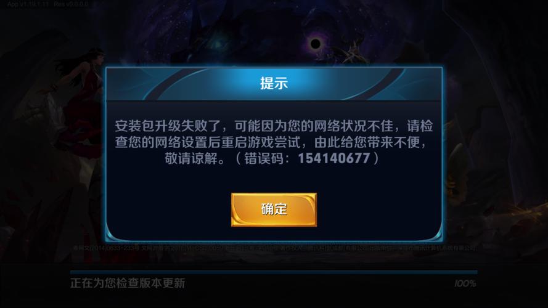
Task: Click the Res version label at top
Action: tap(72, 4)
